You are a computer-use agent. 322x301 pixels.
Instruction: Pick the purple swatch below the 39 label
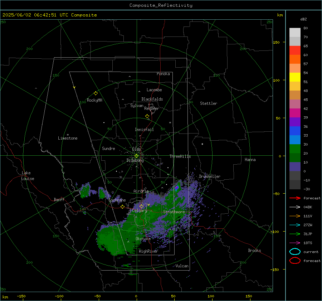pyautogui.click(x=295, y=122)
